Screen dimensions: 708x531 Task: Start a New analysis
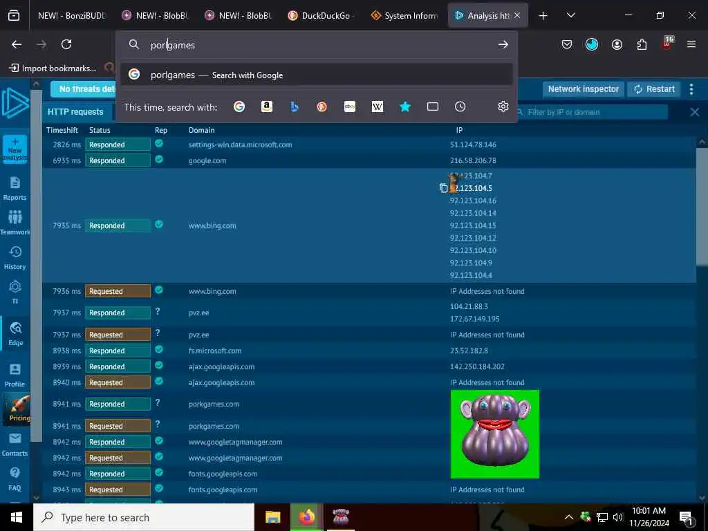(15, 149)
